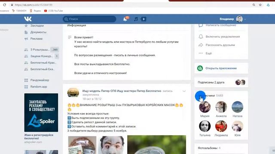Click the AdSpoiler advertisement banner

[41, 113]
